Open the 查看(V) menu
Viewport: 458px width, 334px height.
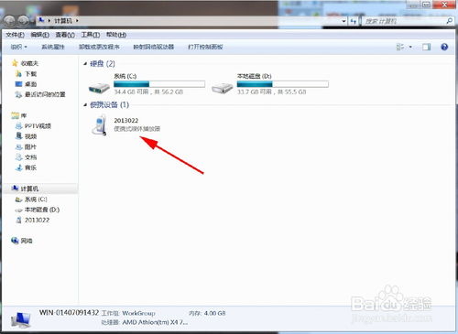(x=65, y=35)
